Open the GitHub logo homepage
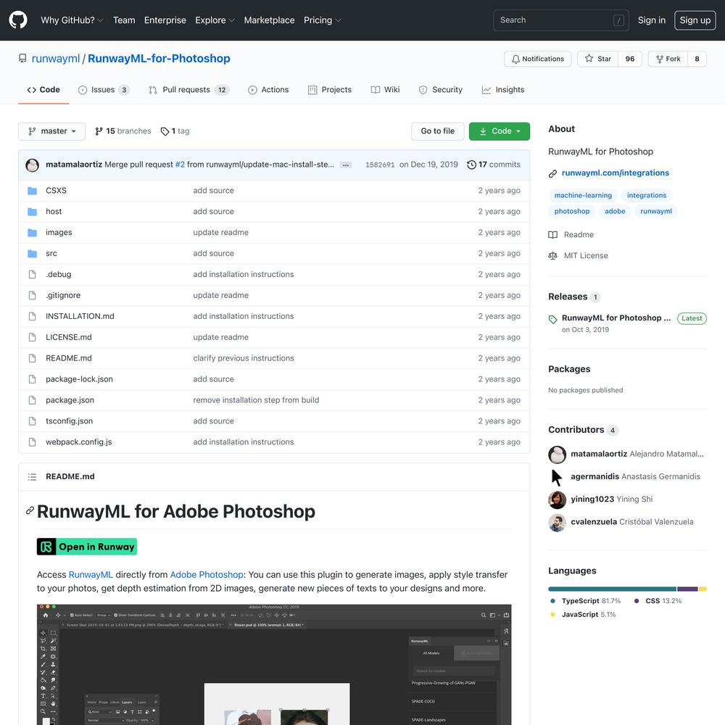 pos(18,20)
